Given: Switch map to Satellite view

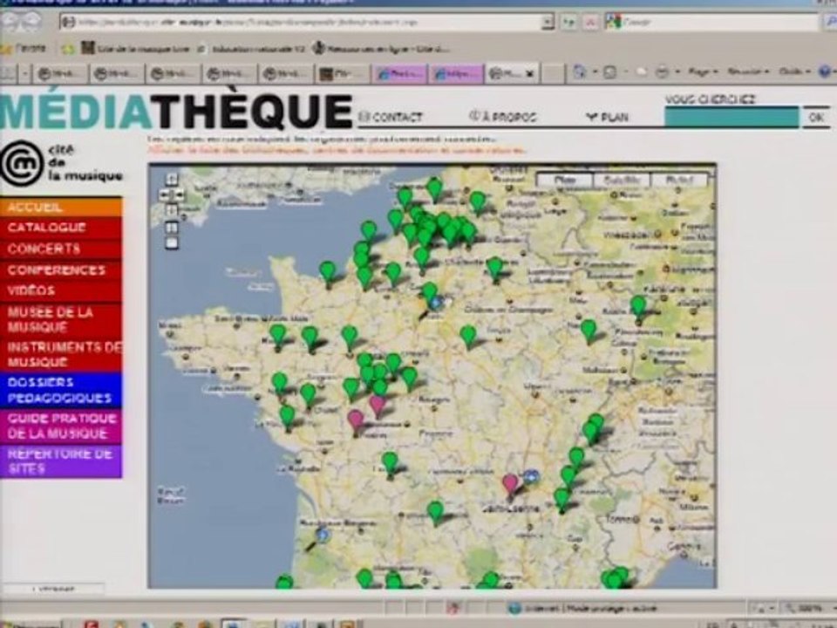Looking at the screenshot, I should pyautogui.click(x=622, y=180).
